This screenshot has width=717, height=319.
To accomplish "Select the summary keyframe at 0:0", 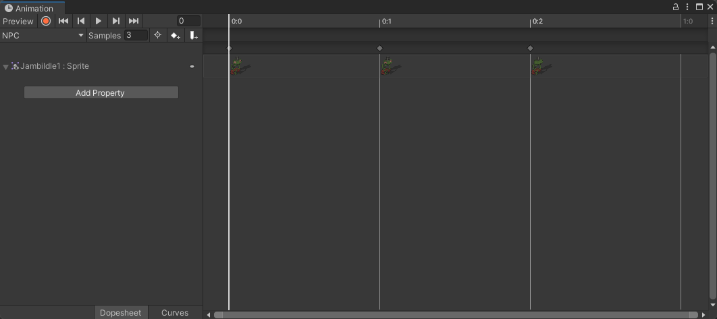I will click(x=230, y=48).
